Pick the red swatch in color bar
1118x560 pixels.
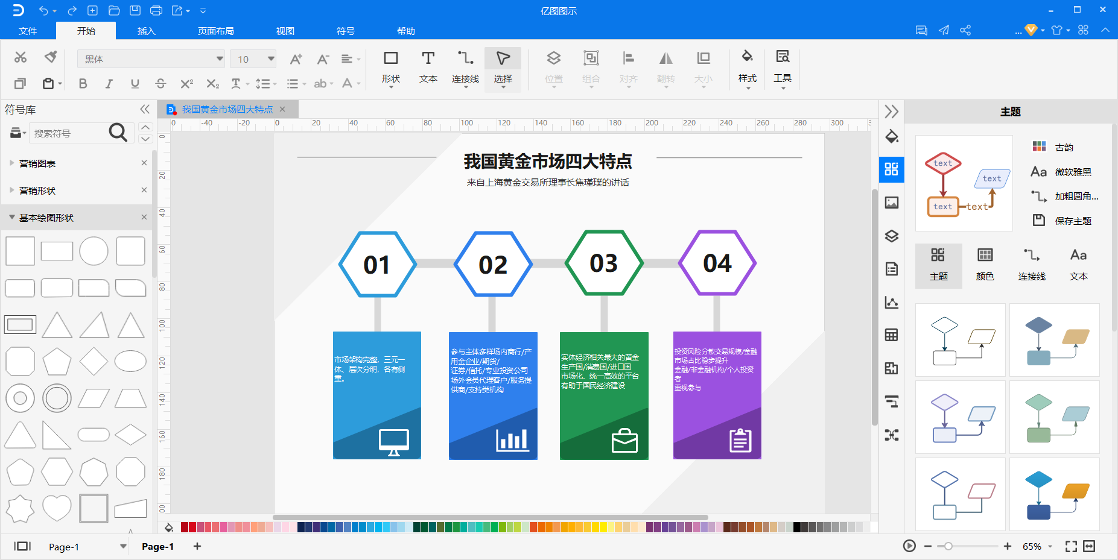click(x=192, y=527)
